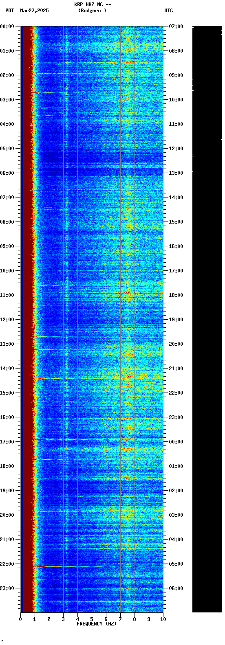Click the 'PDT' timezone label
Screen dimensions: 225x645
[x=10, y=11]
